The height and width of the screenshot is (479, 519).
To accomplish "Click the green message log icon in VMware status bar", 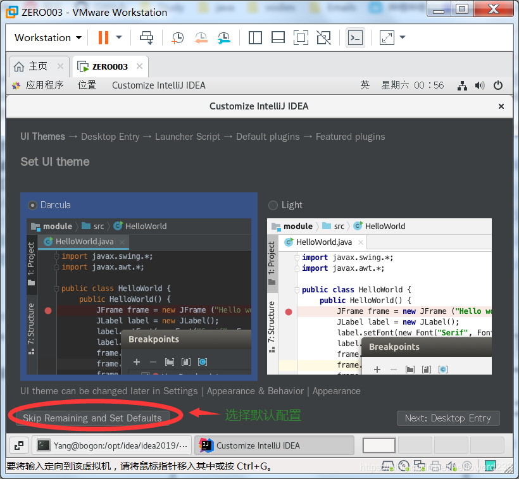I will tap(491, 466).
